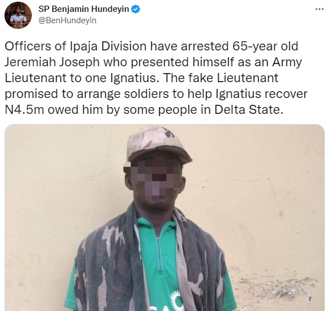
Task: Click "Delta State" at the tweet's end
Action: (x=248, y=110)
